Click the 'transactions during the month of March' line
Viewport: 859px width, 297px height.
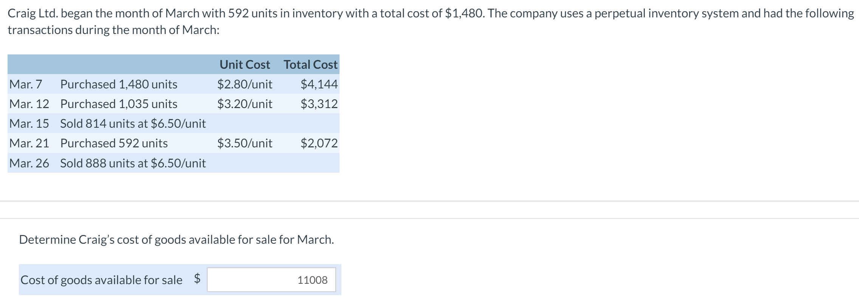[x=113, y=30]
